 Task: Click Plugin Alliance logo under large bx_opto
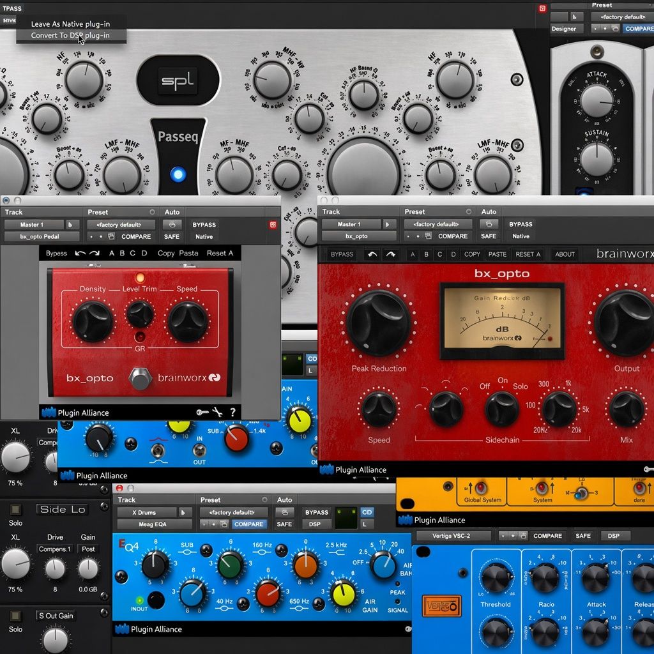tap(353, 469)
